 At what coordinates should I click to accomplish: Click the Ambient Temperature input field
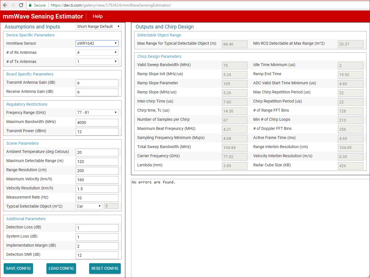pyautogui.click(x=97, y=152)
